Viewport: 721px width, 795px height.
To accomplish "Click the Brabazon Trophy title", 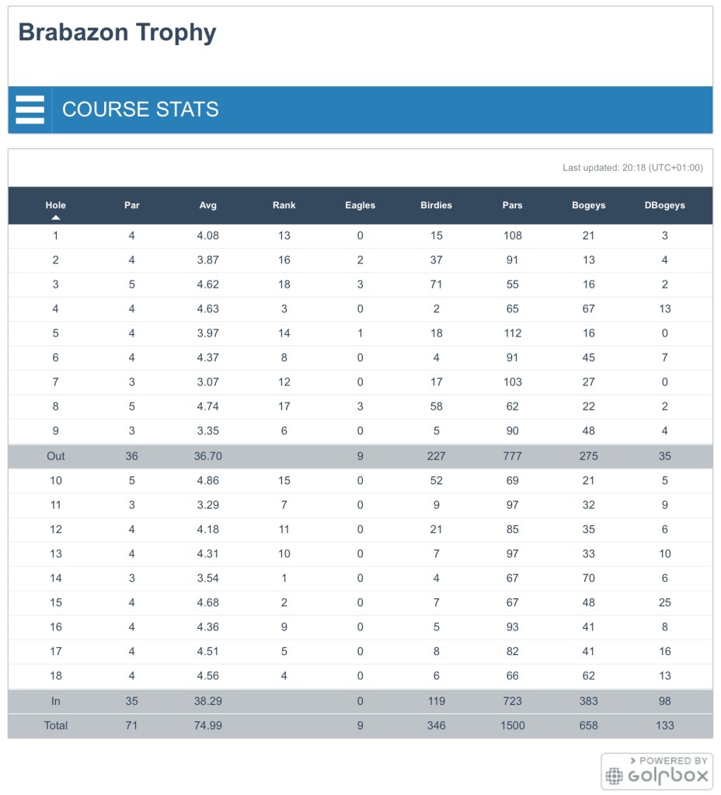I will coord(117,33).
